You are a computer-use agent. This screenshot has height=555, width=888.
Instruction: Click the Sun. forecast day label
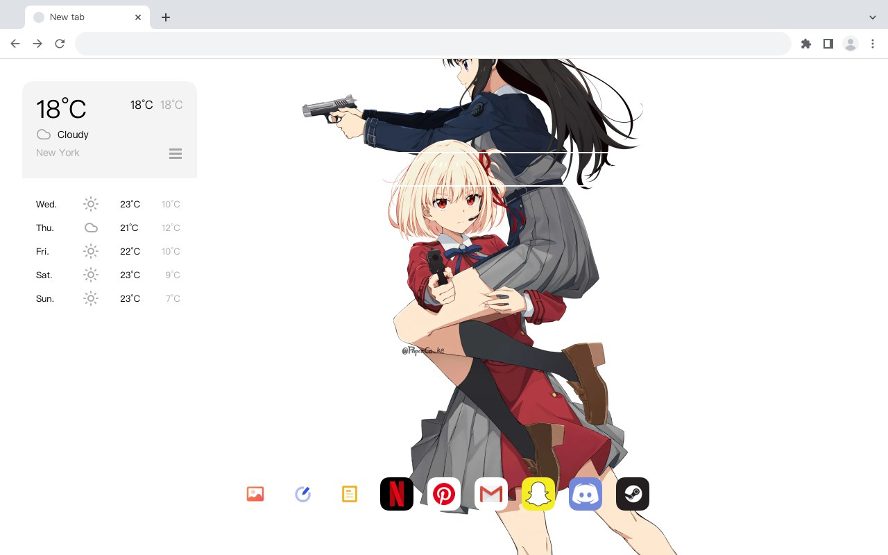(x=45, y=298)
